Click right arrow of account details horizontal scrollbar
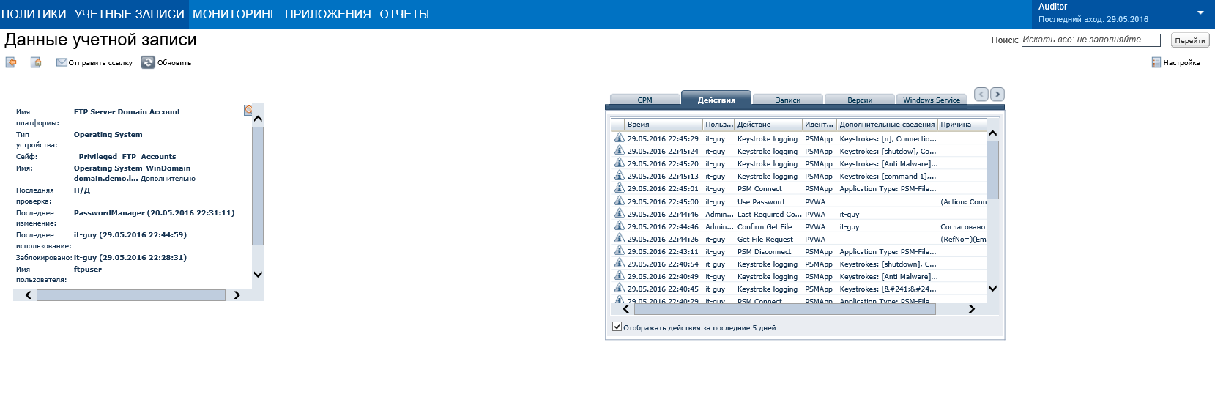 click(237, 295)
